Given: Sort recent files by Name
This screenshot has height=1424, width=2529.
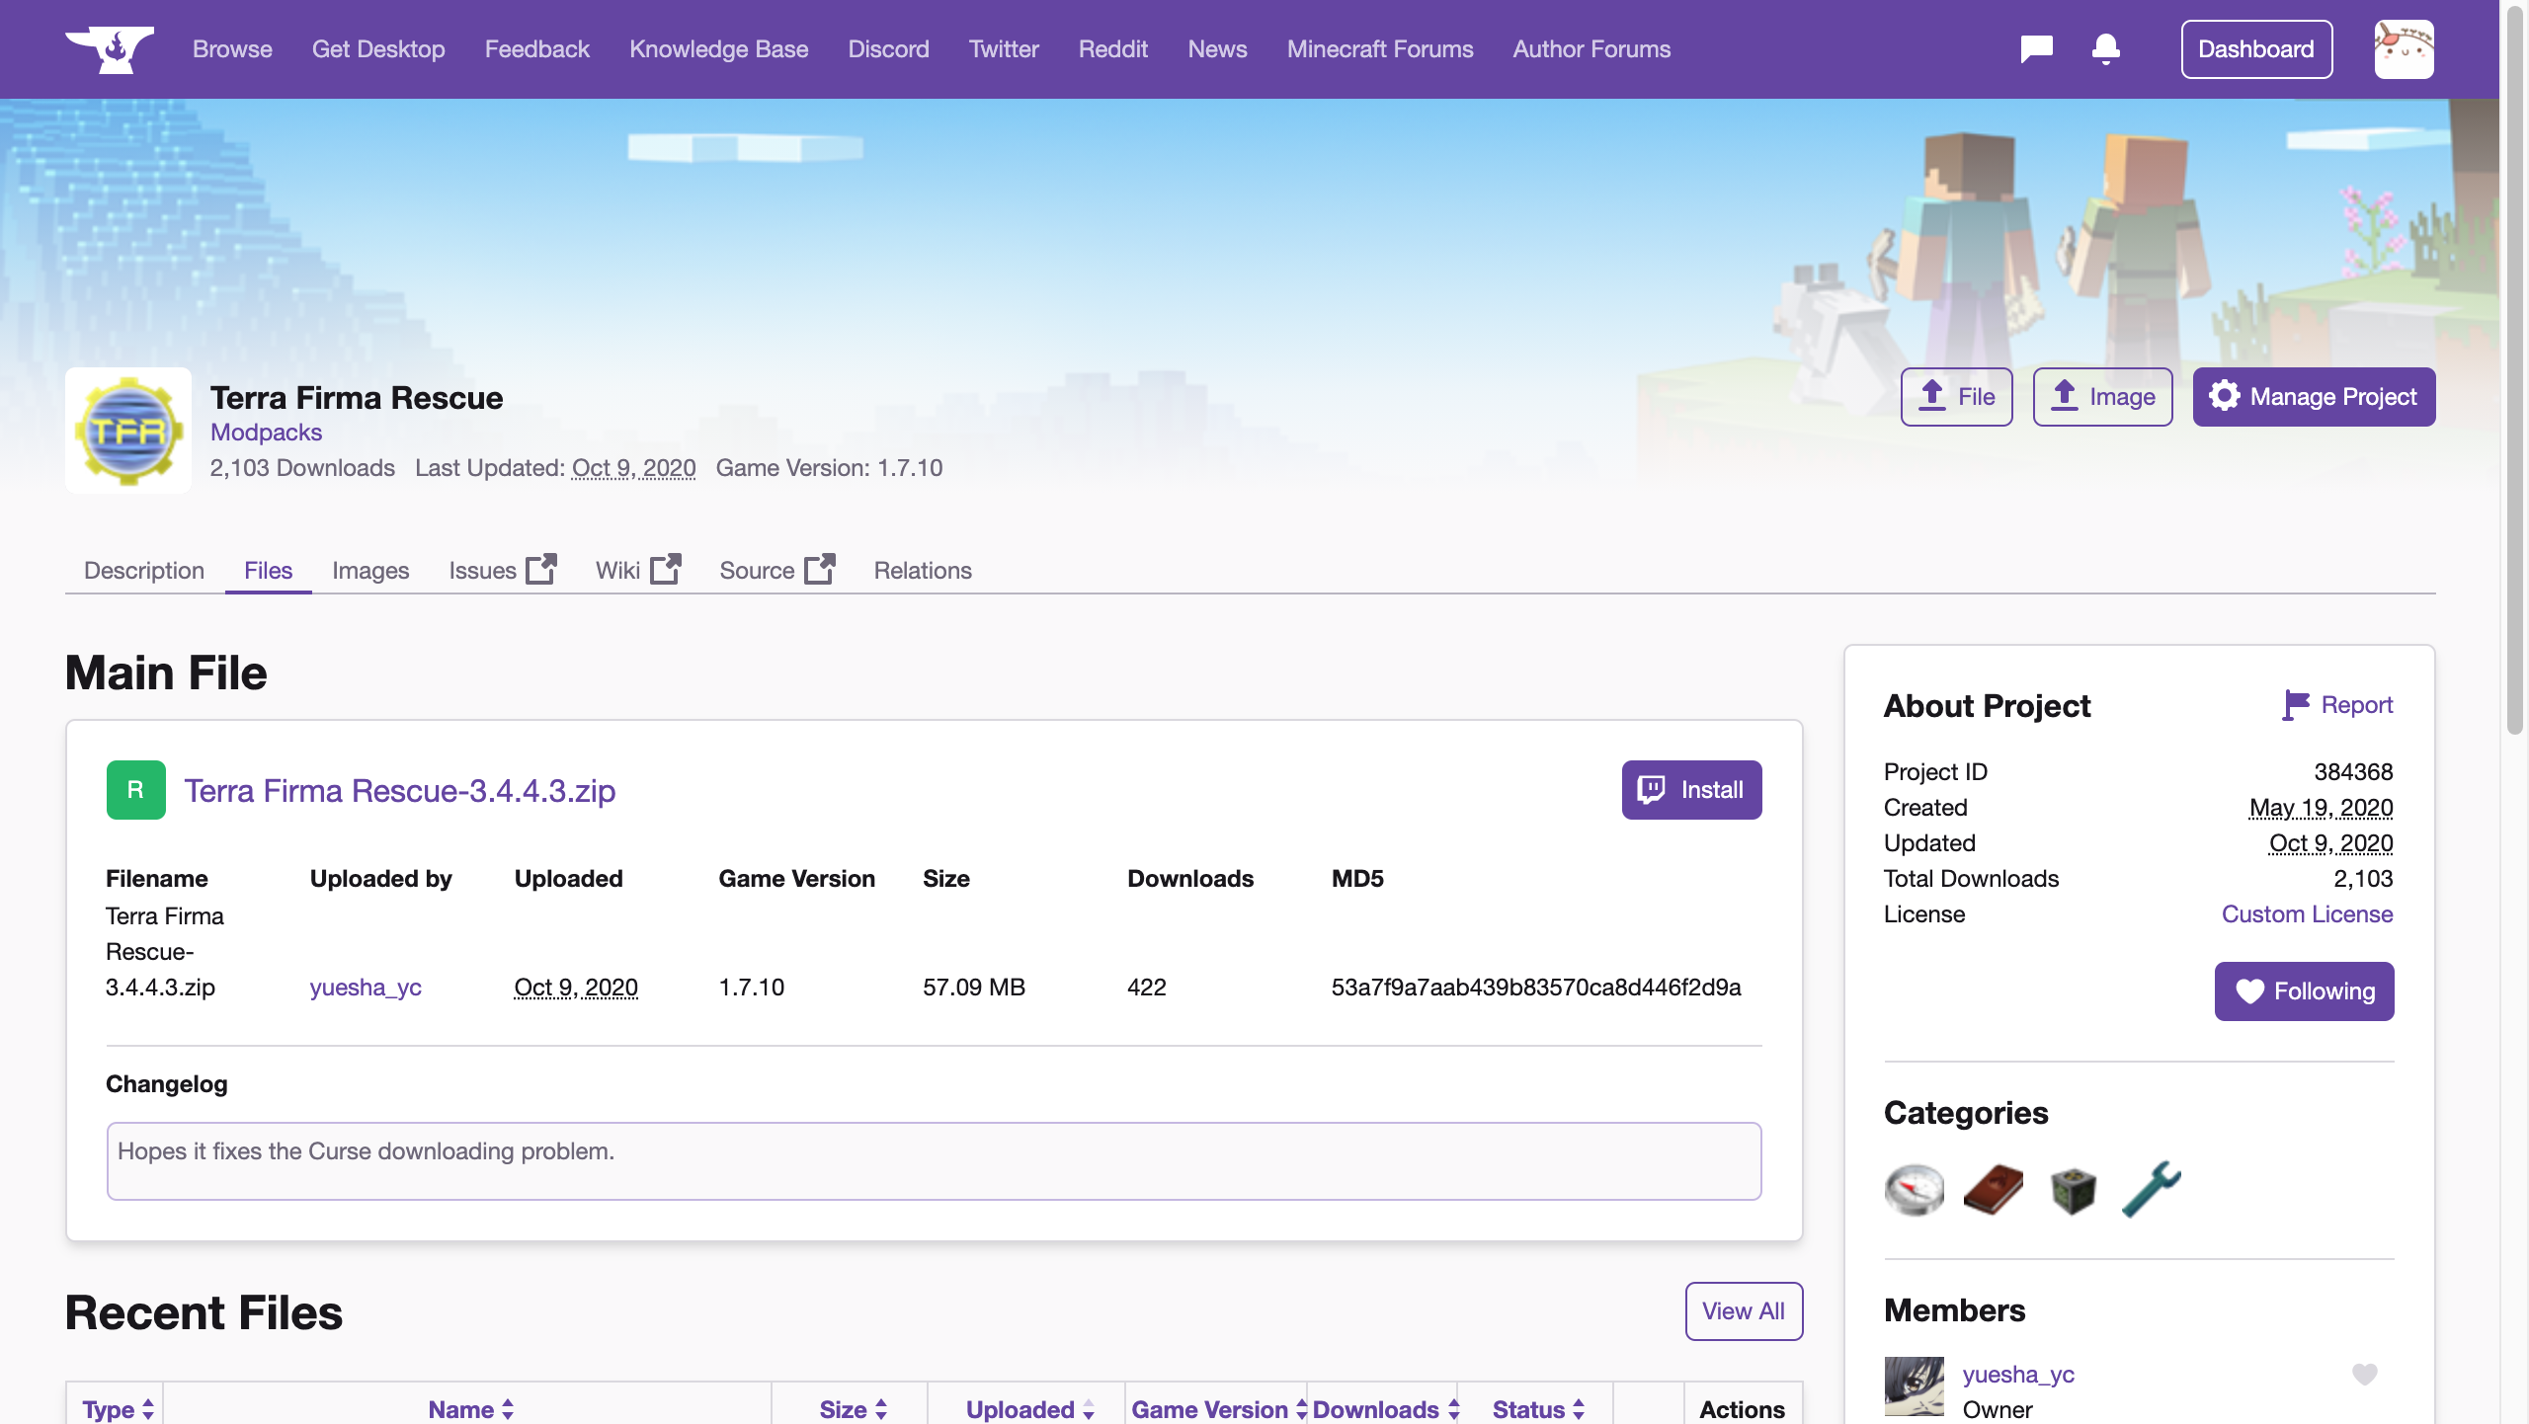Looking at the screenshot, I should (471, 1409).
